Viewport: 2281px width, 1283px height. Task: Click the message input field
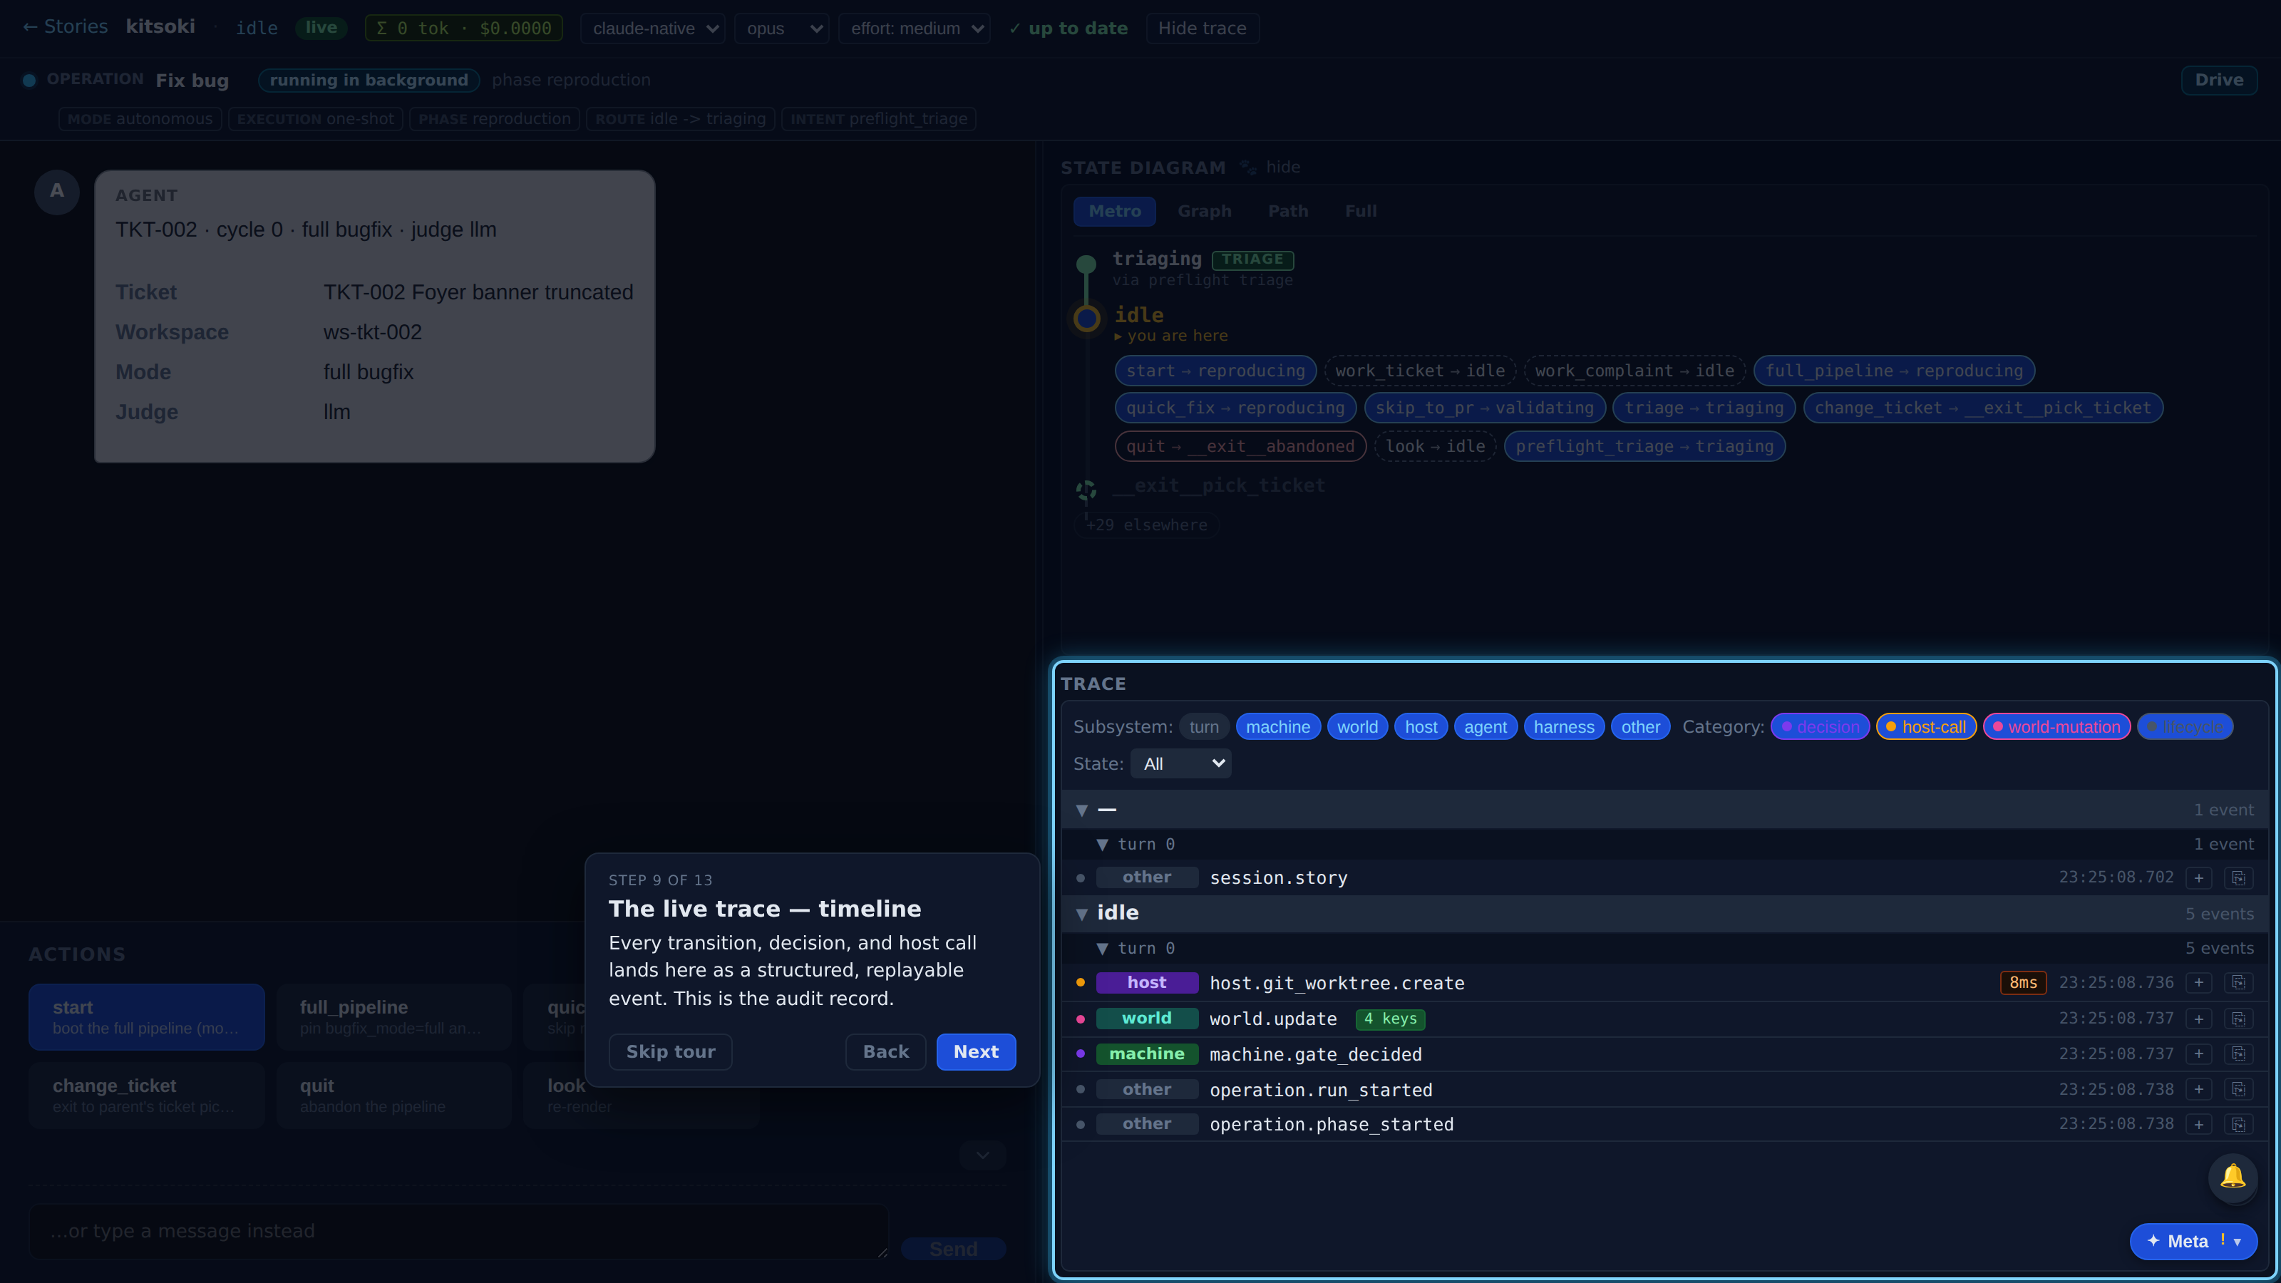pyautogui.click(x=458, y=1231)
